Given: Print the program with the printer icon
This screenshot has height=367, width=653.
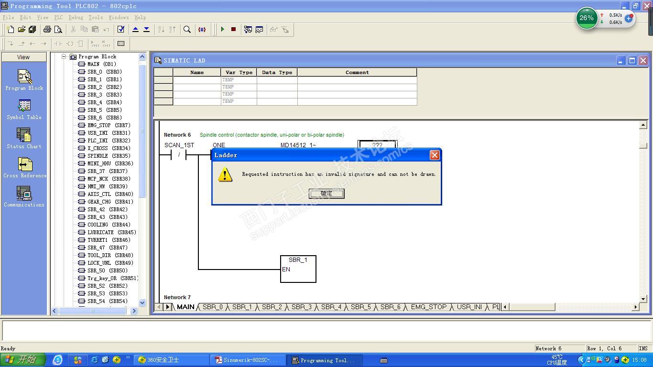Looking at the screenshot, I should (47, 30).
